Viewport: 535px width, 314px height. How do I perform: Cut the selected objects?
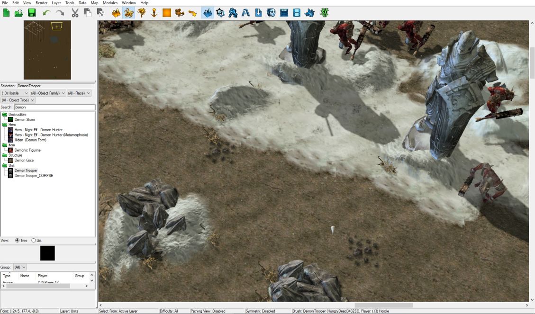pos(75,13)
